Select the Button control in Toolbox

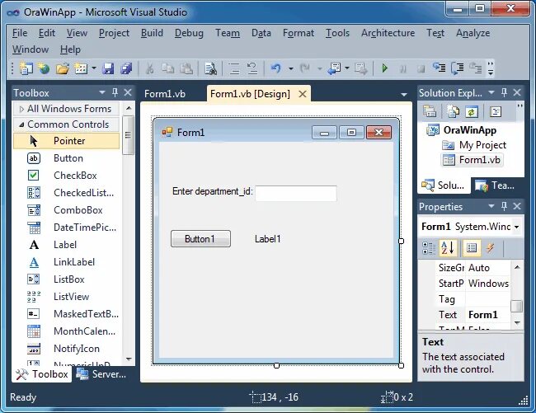[x=66, y=158]
